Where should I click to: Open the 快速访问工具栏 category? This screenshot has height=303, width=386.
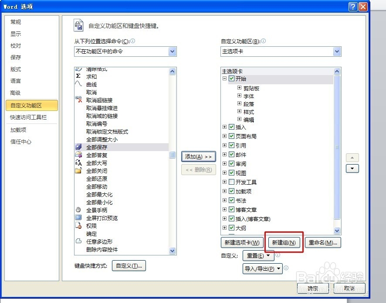[x=28, y=117]
